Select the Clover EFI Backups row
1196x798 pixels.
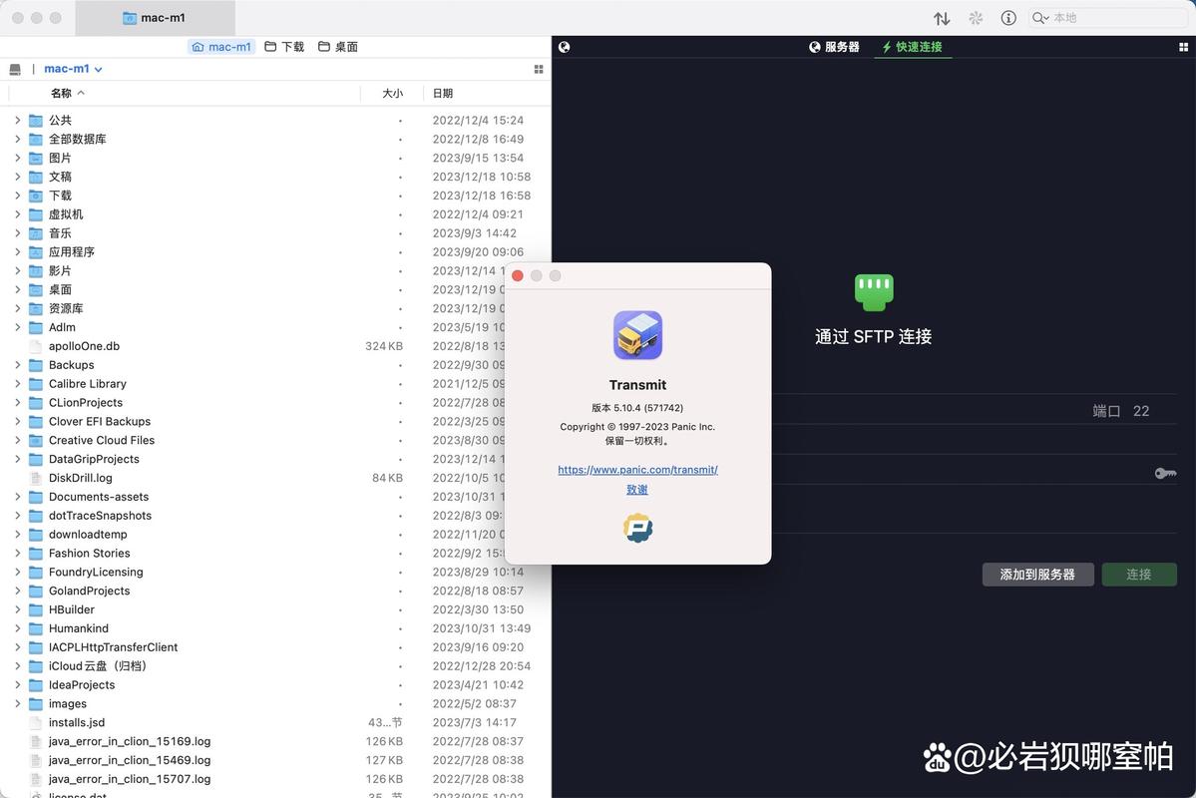point(274,422)
